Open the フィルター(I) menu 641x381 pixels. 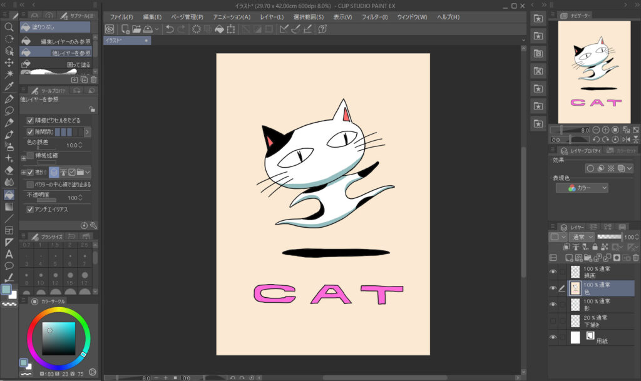click(x=375, y=17)
